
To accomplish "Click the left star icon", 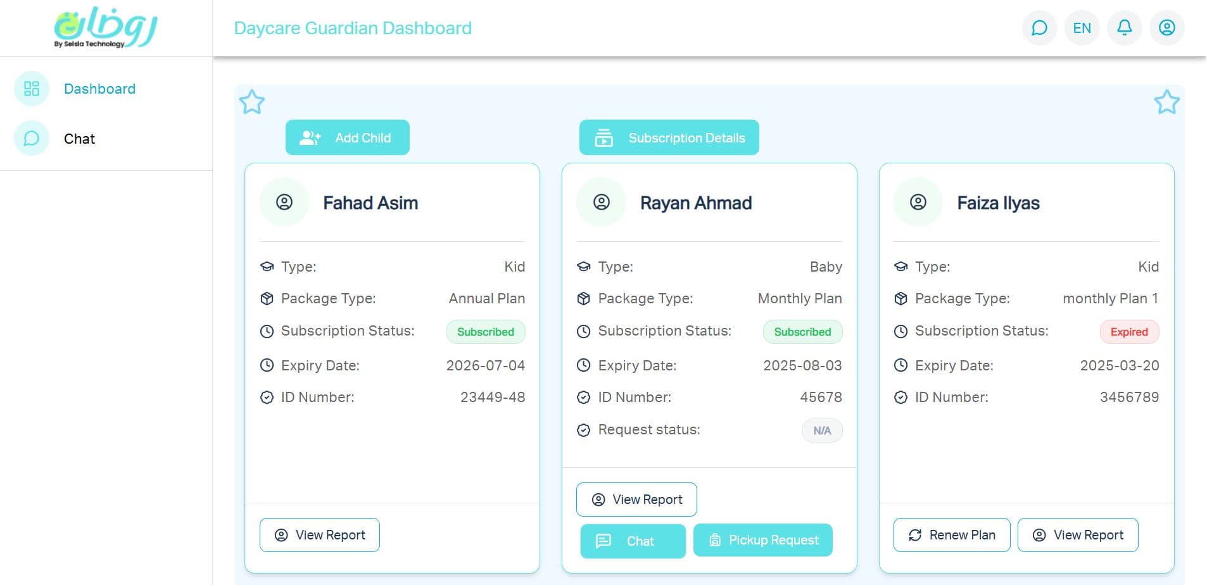I will (x=252, y=102).
